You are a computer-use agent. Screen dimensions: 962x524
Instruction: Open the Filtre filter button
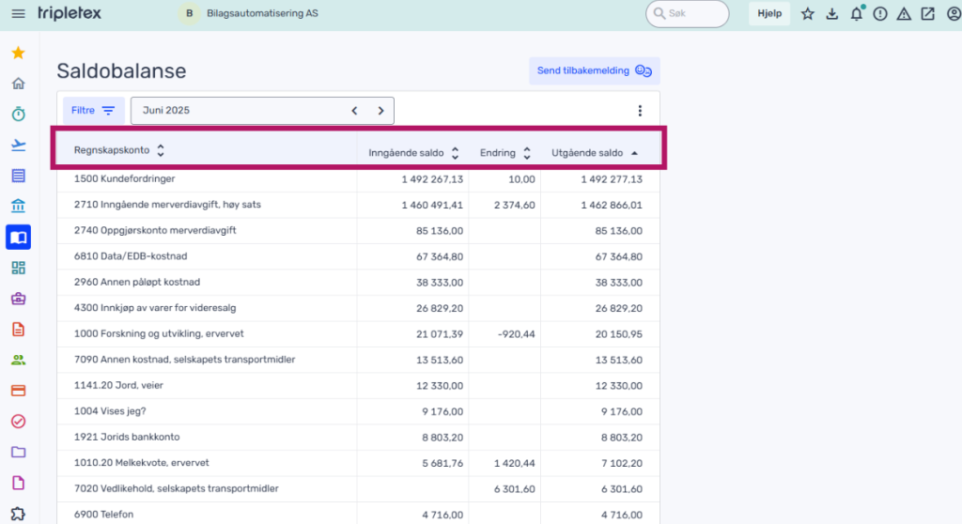[x=93, y=111]
